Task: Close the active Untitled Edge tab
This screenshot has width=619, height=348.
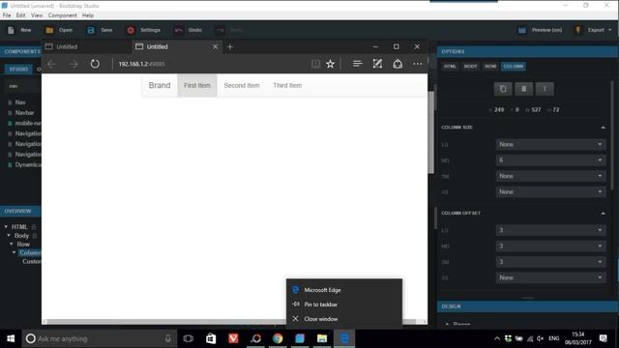Action: click(x=215, y=47)
